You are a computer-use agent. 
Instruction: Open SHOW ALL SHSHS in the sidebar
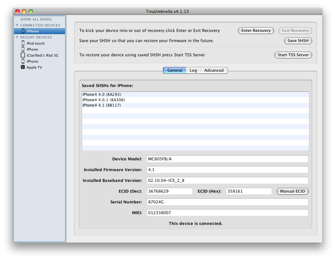coord(36,19)
